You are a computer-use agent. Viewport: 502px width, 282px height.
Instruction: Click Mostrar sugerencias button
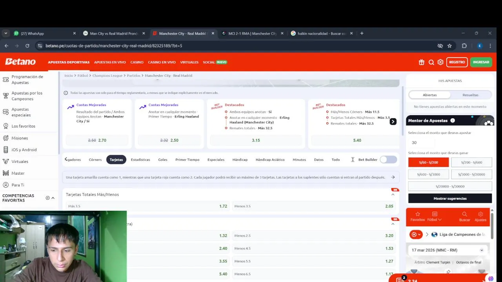[450, 198]
